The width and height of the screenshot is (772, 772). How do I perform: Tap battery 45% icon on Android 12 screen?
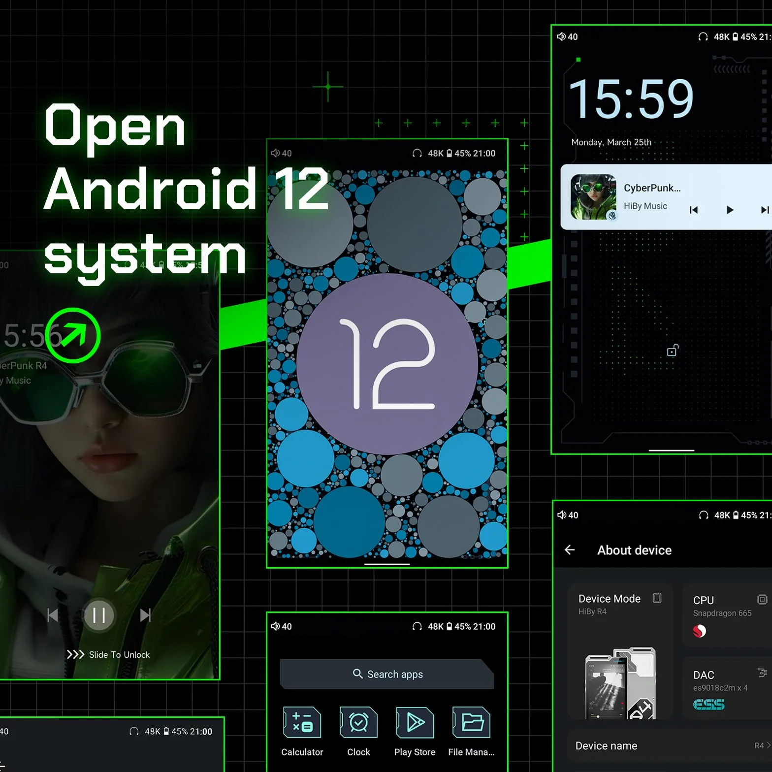[449, 153]
